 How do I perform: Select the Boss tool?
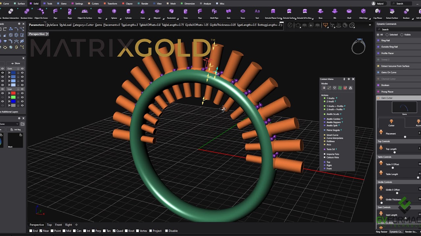click(x=320, y=13)
